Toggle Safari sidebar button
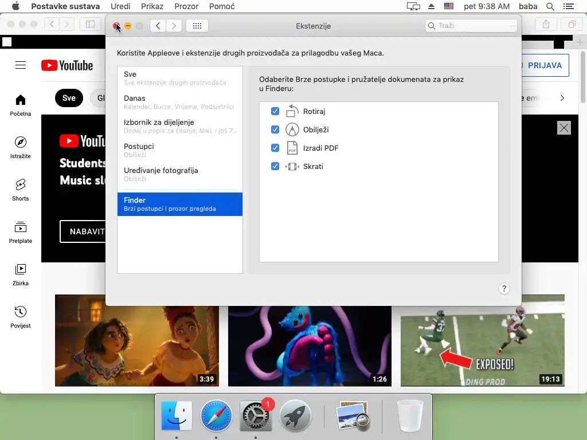The height and width of the screenshot is (440, 587). [x=90, y=24]
